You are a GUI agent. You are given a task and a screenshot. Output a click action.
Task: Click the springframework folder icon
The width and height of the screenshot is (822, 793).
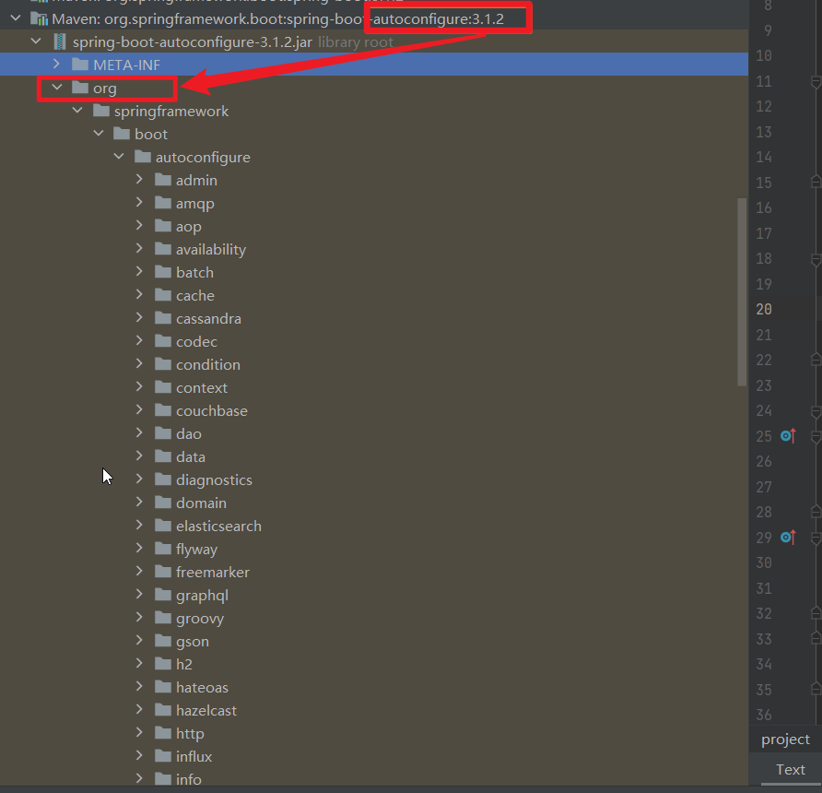click(100, 111)
